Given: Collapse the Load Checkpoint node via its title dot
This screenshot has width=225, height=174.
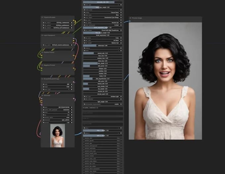Looking at the screenshot, I should click(x=42, y=35).
